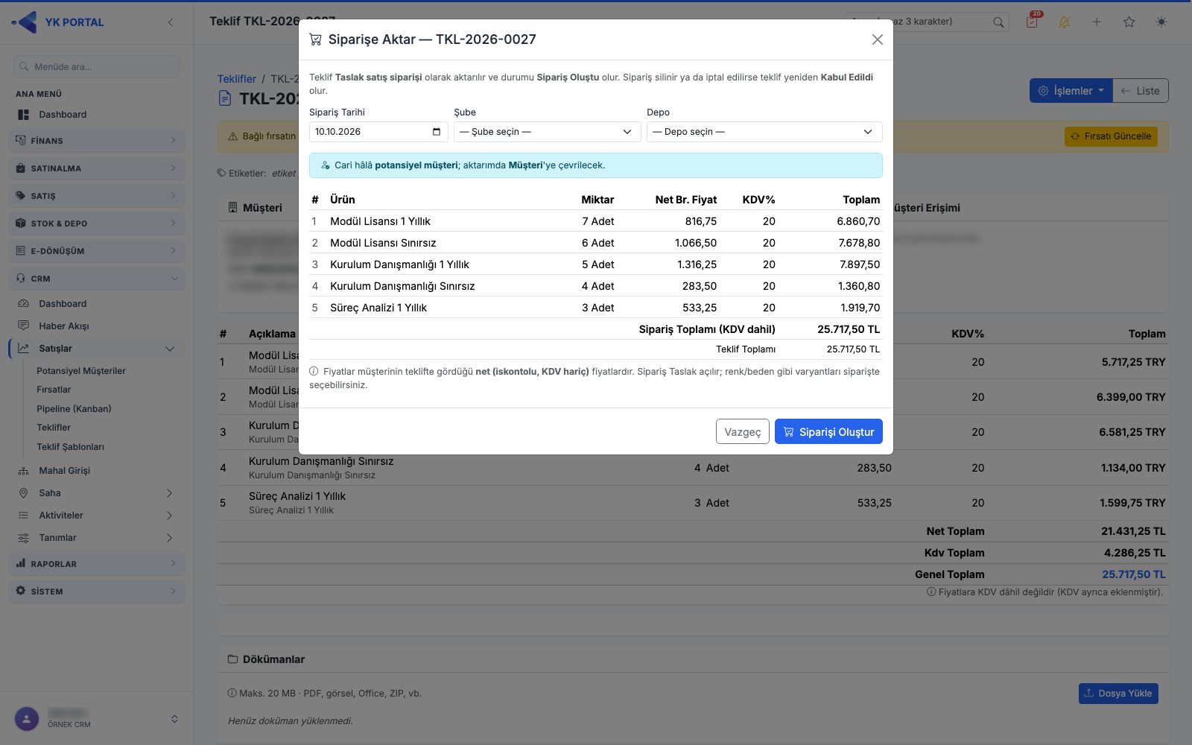Click the Fırsatı Güncelle button
The height and width of the screenshot is (745, 1192).
1111,136
